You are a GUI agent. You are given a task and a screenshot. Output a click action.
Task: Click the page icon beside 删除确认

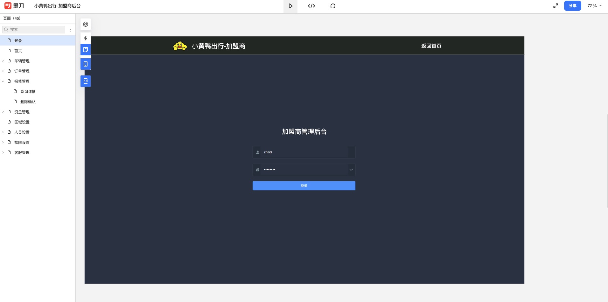(15, 102)
